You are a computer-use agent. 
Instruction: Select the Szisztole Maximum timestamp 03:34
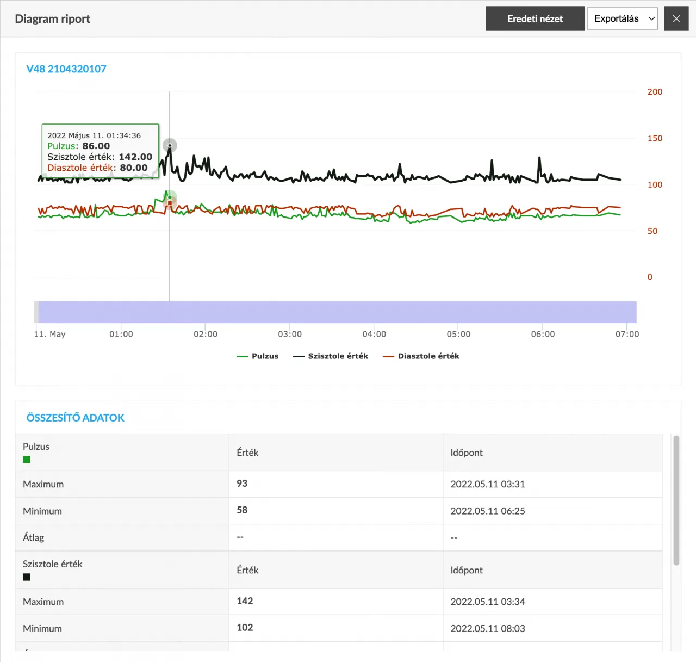click(488, 602)
